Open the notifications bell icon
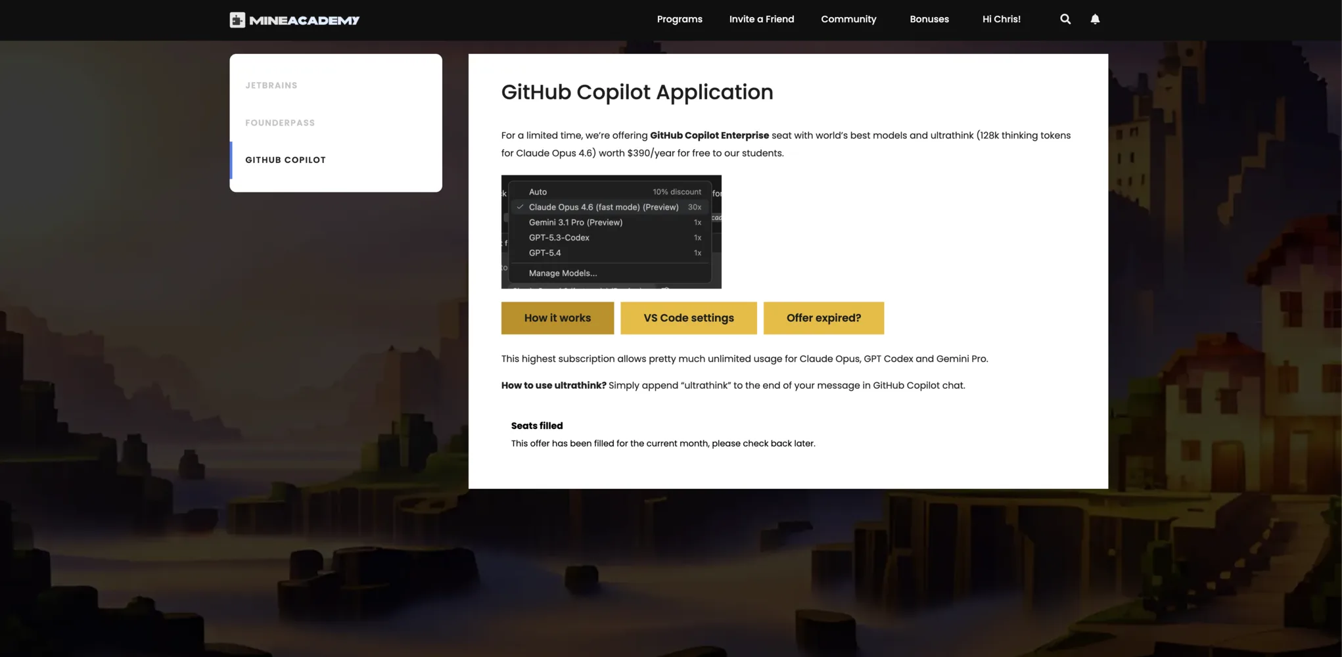The height and width of the screenshot is (657, 1342). [x=1095, y=19]
